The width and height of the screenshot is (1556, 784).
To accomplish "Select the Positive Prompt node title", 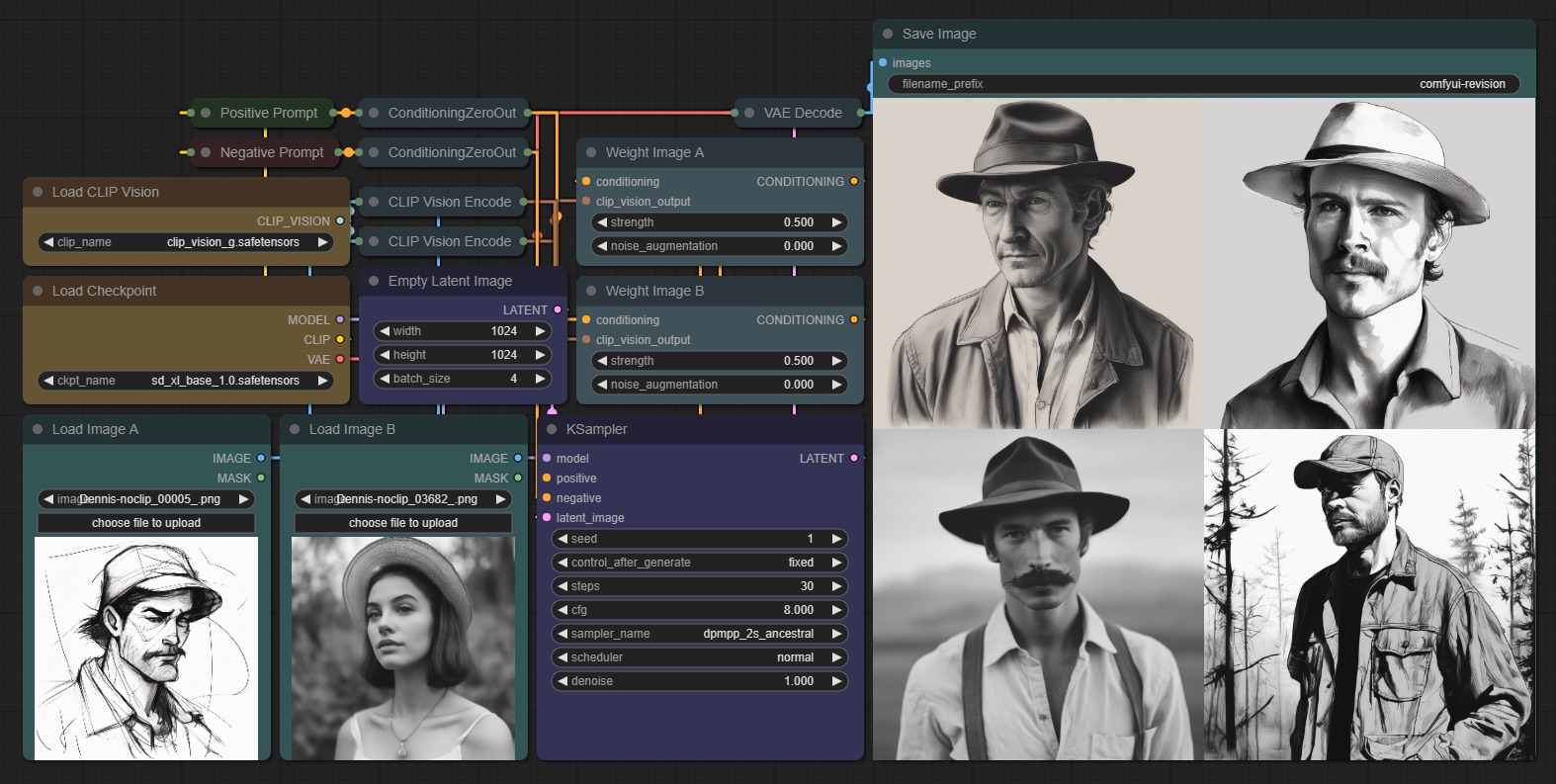I will pyautogui.click(x=268, y=113).
